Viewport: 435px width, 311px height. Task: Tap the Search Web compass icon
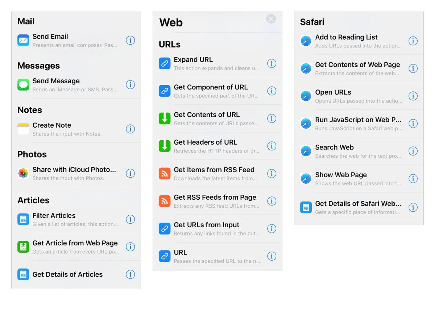[306, 151]
